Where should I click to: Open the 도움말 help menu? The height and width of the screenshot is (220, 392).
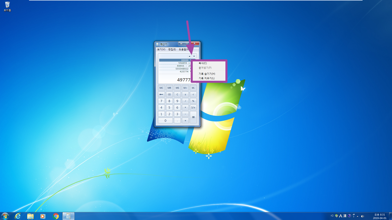tap(183, 49)
